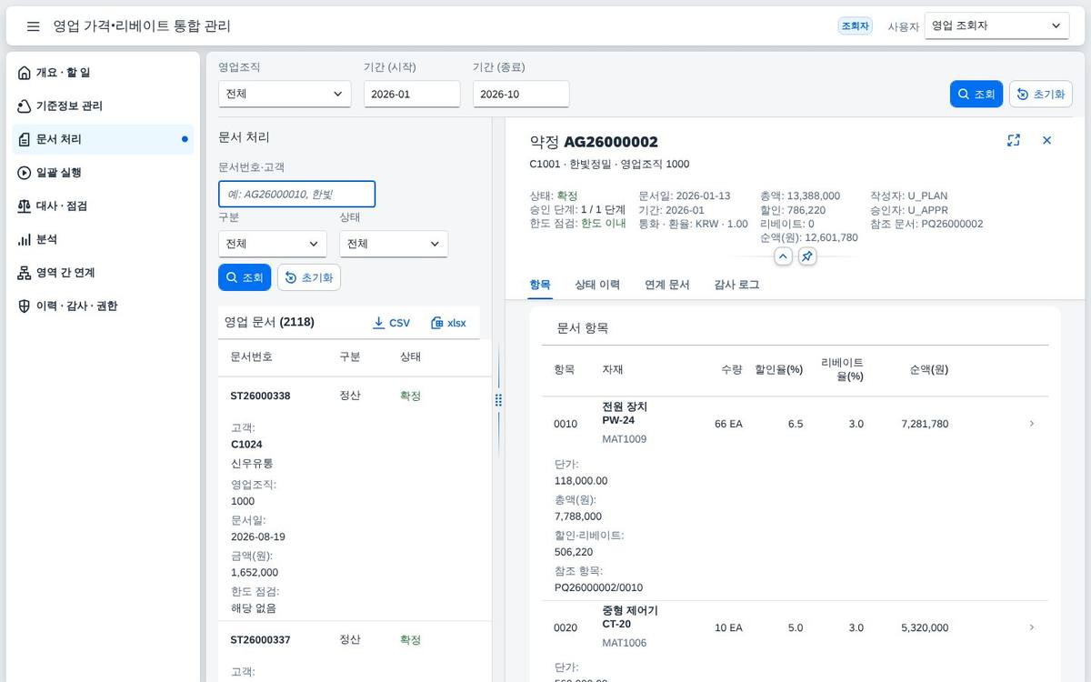The width and height of the screenshot is (1091, 682).
Task: Switch to the 감사 로그 tab
Action: 736,285
